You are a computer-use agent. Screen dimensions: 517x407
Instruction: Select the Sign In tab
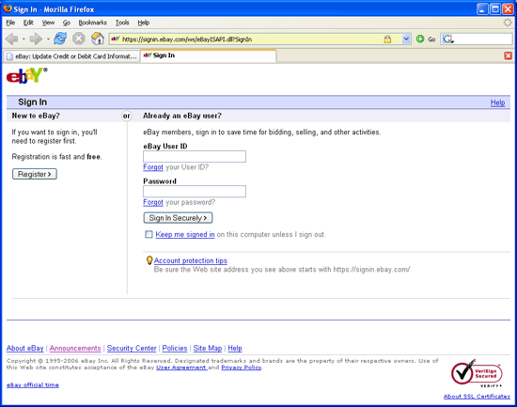click(x=209, y=55)
